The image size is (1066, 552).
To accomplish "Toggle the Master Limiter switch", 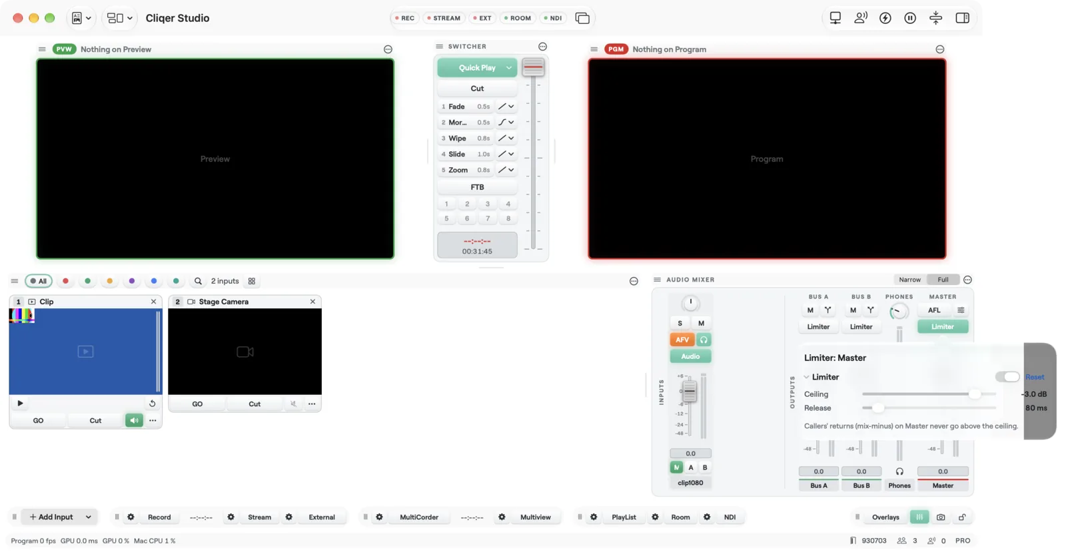I will pyautogui.click(x=1007, y=377).
